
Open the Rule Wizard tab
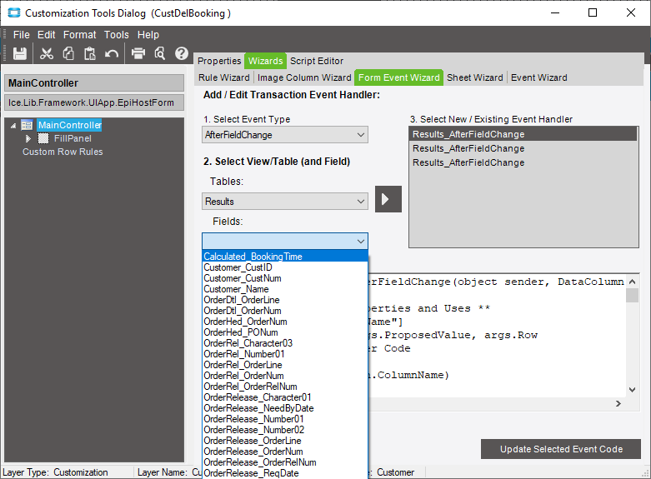click(223, 77)
